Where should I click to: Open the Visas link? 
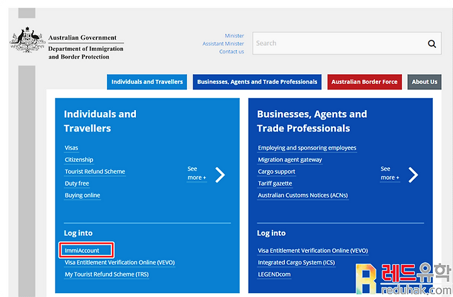71,148
